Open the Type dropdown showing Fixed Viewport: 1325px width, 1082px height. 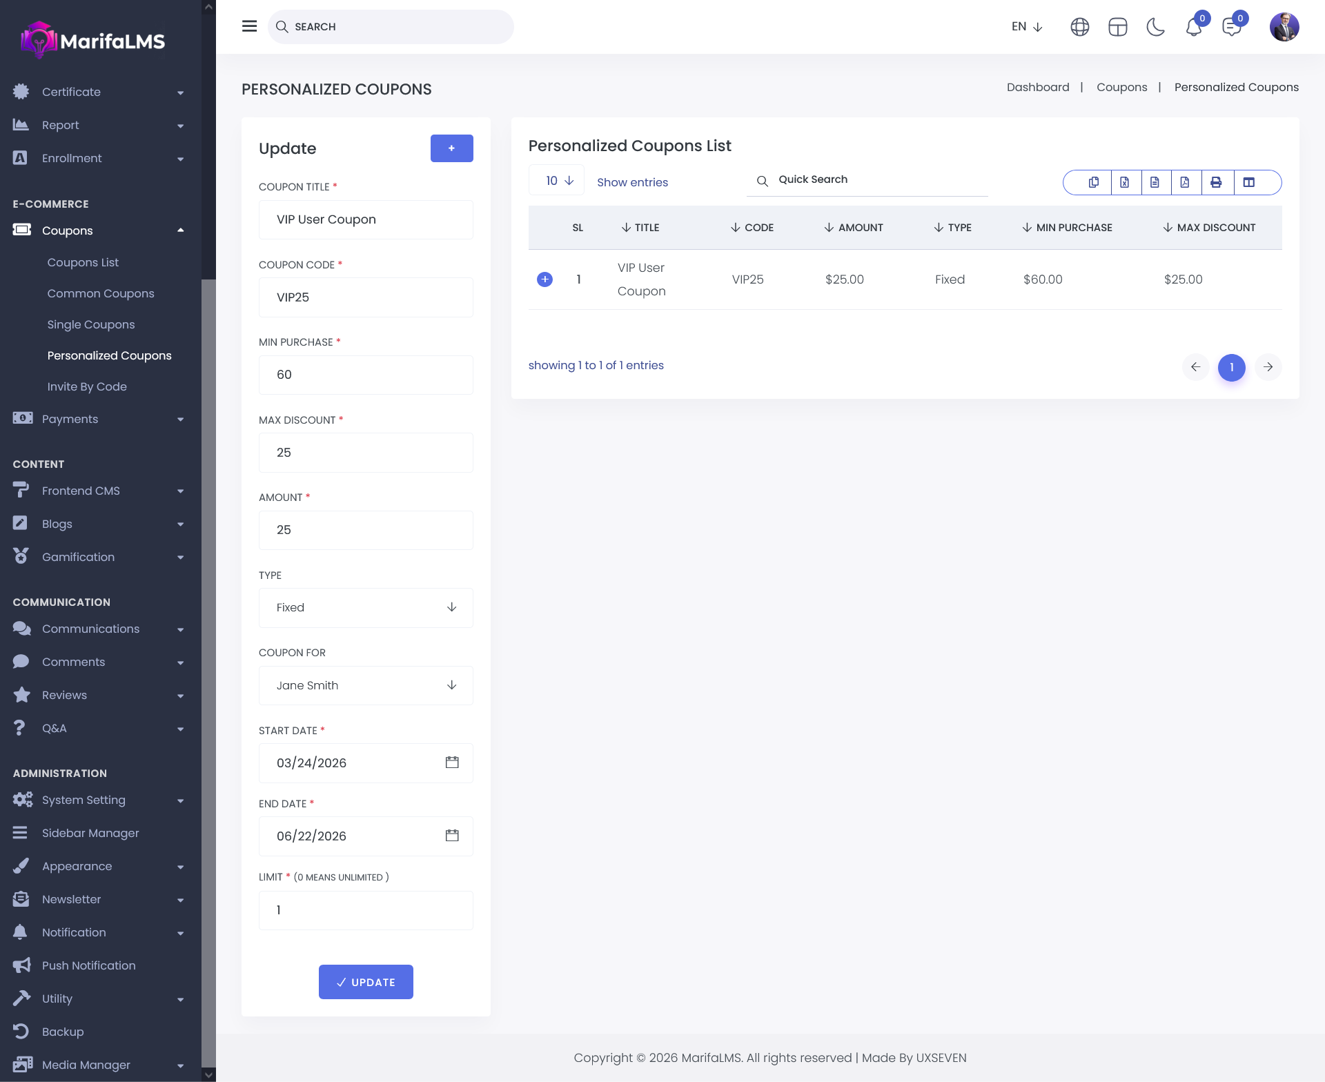pos(366,607)
